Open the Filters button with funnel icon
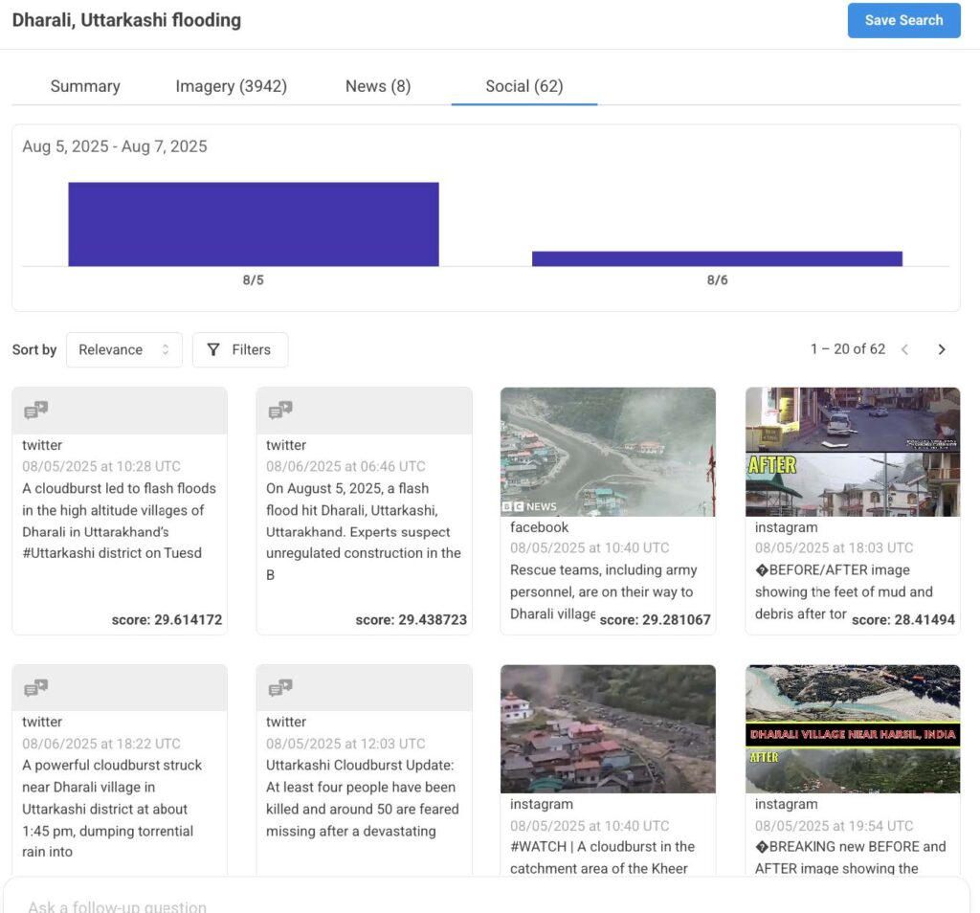Image resolution: width=980 pixels, height=913 pixels. click(239, 350)
